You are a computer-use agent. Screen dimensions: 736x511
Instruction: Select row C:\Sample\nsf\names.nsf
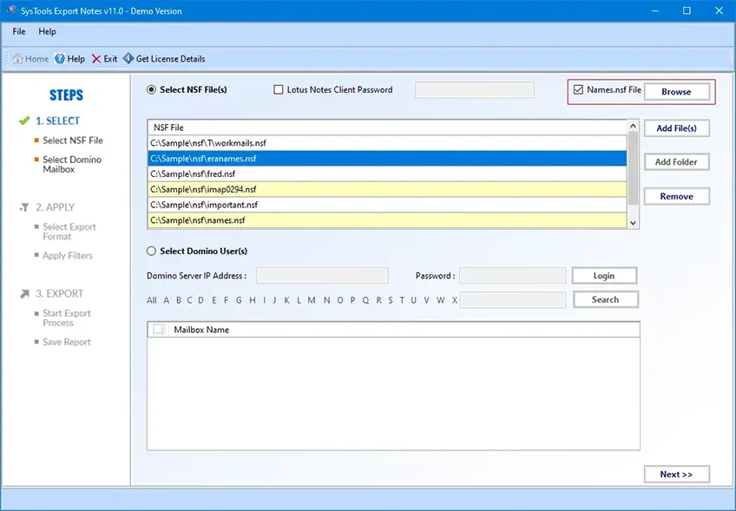[x=387, y=220]
